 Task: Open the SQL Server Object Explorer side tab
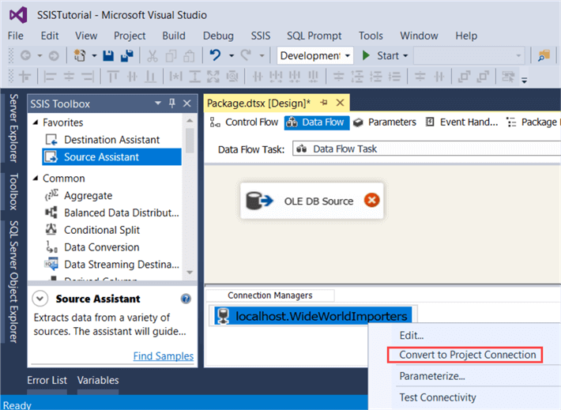13,281
